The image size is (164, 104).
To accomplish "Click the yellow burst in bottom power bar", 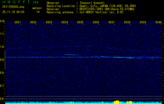I will 117,102.
